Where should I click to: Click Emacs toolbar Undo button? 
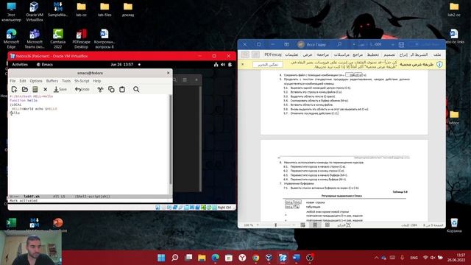point(82,89)
